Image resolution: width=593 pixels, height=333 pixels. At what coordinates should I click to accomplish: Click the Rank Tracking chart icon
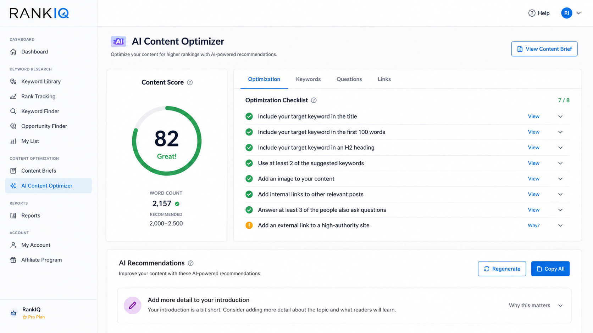click(13, 96)
